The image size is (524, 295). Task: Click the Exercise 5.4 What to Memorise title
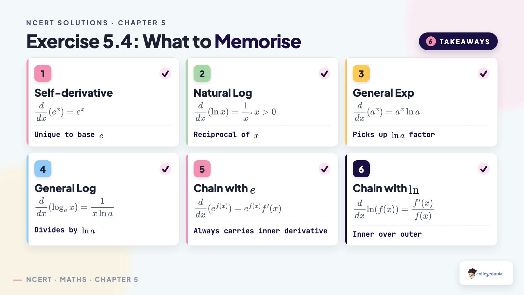pyautogui.click(x=163, y=41)
